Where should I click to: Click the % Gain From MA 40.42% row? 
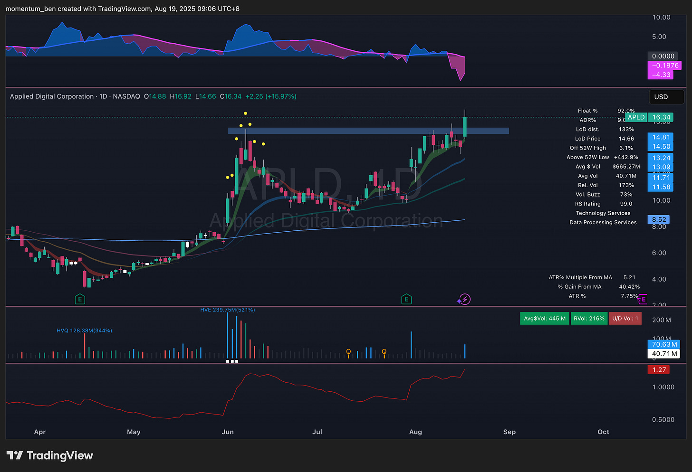pos(598,287)
